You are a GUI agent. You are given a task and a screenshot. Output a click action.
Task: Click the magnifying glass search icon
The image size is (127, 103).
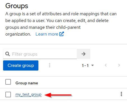pyautogui.click(x=8, y=54)
